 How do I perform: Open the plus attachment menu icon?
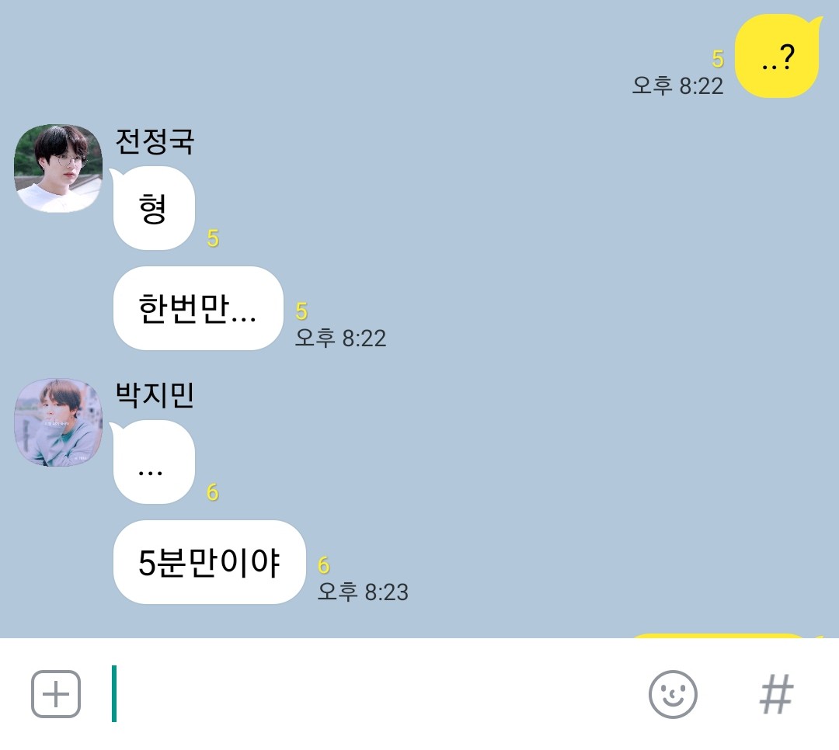[56, 694]
